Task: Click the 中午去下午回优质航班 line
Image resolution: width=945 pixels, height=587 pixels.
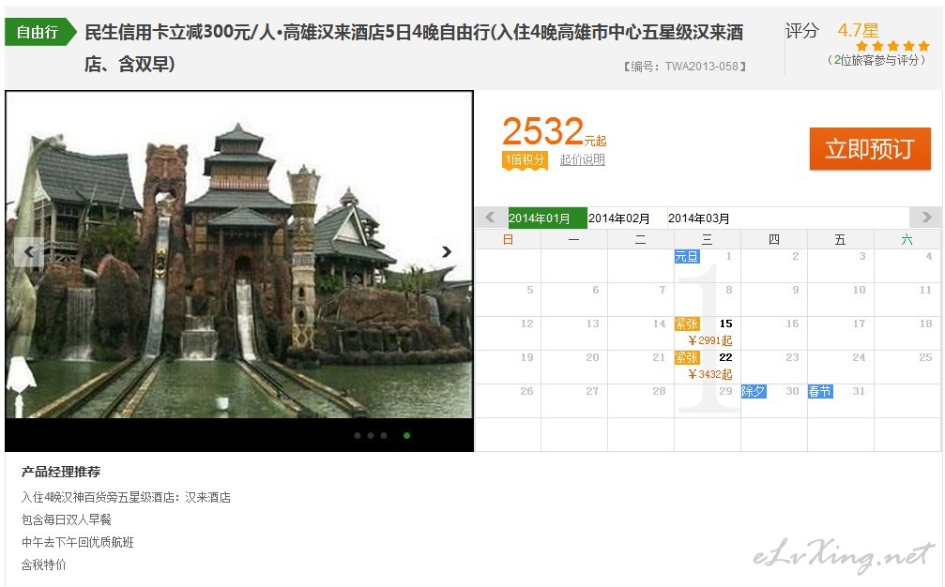Action: point(78,542)
